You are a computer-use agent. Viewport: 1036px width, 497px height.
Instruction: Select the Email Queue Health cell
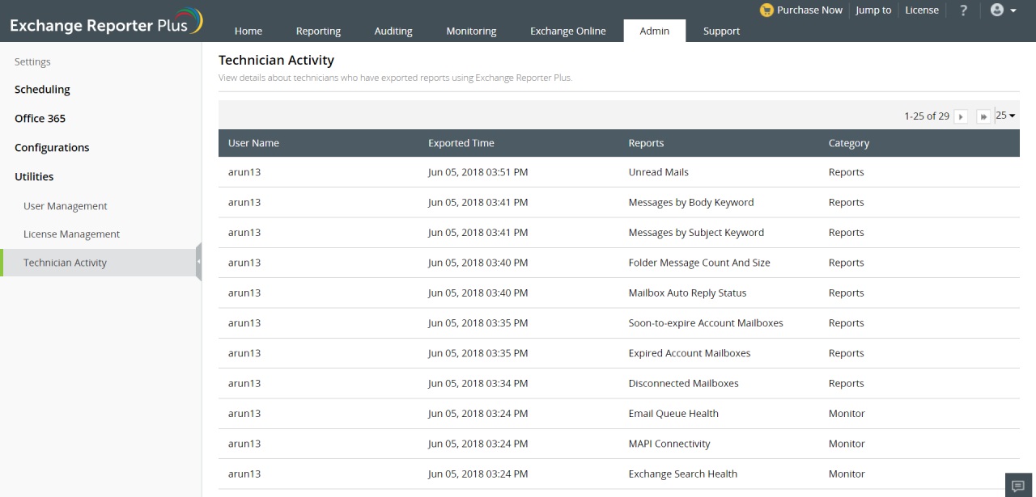[x=673, y=414]
